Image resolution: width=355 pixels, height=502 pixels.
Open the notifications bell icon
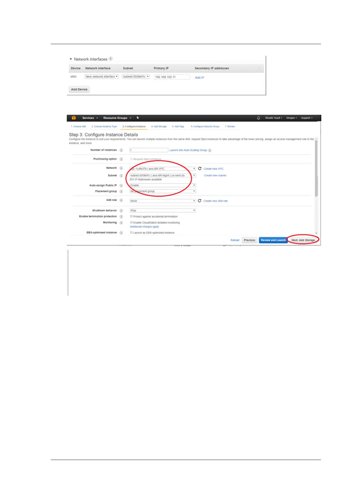pos(258,118)
